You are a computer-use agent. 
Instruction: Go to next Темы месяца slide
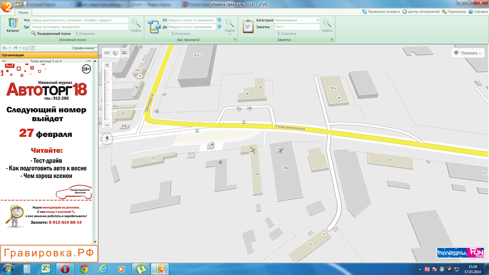coord(88,61)
